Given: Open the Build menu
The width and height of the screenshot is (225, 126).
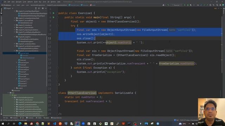Looking at the screenshot, I should point(36,2).
